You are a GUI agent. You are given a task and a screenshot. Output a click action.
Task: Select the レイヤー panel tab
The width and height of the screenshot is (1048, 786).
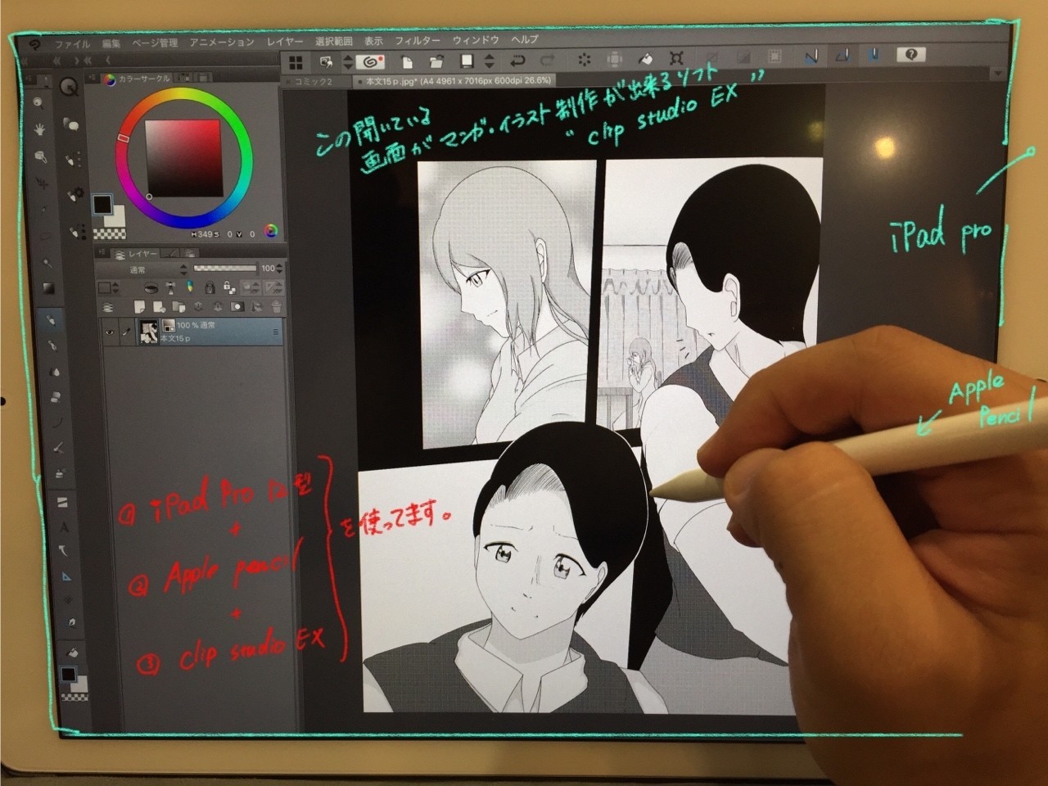pos(137,254)
